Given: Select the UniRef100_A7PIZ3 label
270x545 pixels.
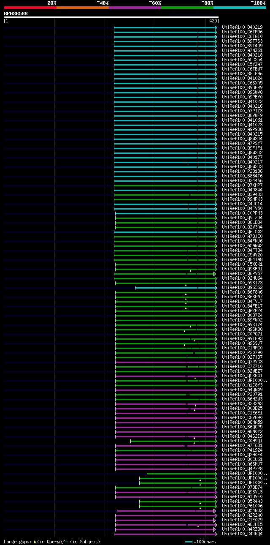Looking at the screenshot, I should 242,111.
